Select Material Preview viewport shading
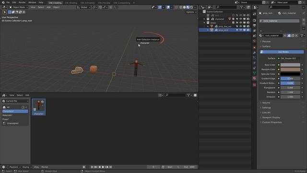 pos(188,7)
